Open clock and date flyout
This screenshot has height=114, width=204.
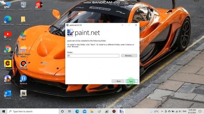pyautogui.click(x=192, y=111)
